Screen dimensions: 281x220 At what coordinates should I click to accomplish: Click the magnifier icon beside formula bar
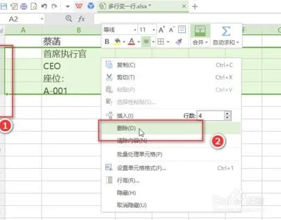pyautogui.click(x=69, y=19)
